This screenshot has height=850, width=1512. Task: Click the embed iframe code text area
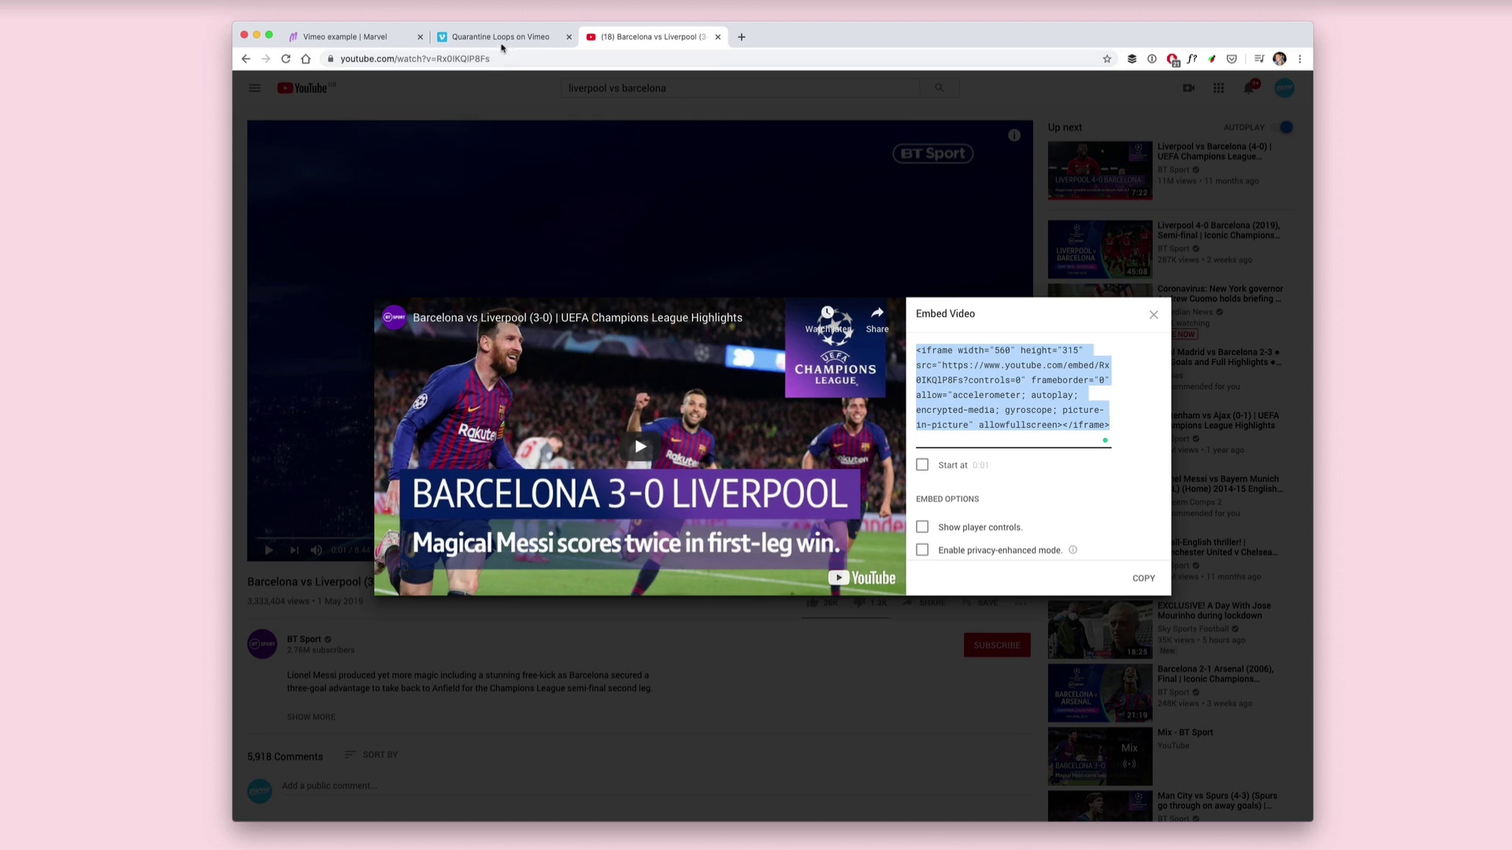1013,388
